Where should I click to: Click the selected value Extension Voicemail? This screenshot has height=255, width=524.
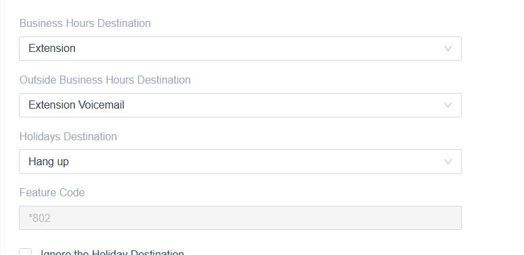click(x=76, y=105)
